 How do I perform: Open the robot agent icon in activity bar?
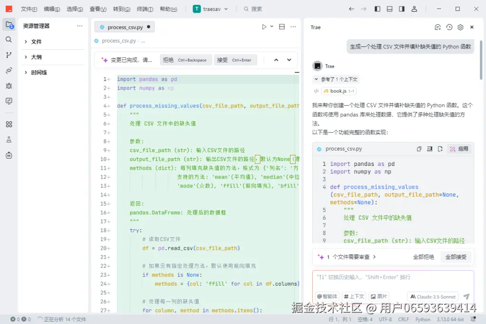(x=9, y=155)
